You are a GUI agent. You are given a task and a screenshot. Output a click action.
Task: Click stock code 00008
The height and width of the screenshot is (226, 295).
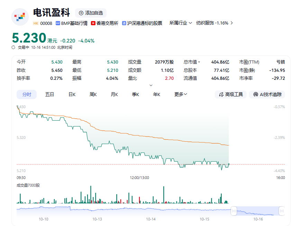tap(46, 23)
